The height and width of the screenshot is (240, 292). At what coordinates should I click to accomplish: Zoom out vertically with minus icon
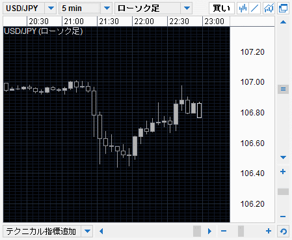pos(283,217)
